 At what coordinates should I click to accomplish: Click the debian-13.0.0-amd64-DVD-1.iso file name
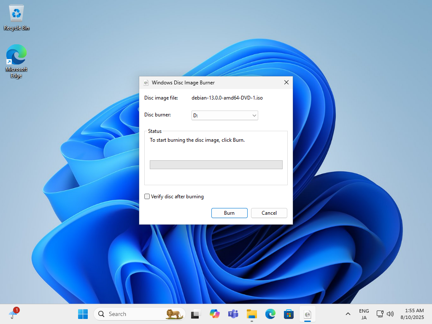[227, 98]
